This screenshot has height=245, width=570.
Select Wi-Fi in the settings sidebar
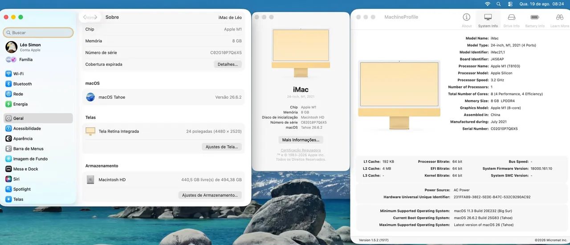(38, 74)
